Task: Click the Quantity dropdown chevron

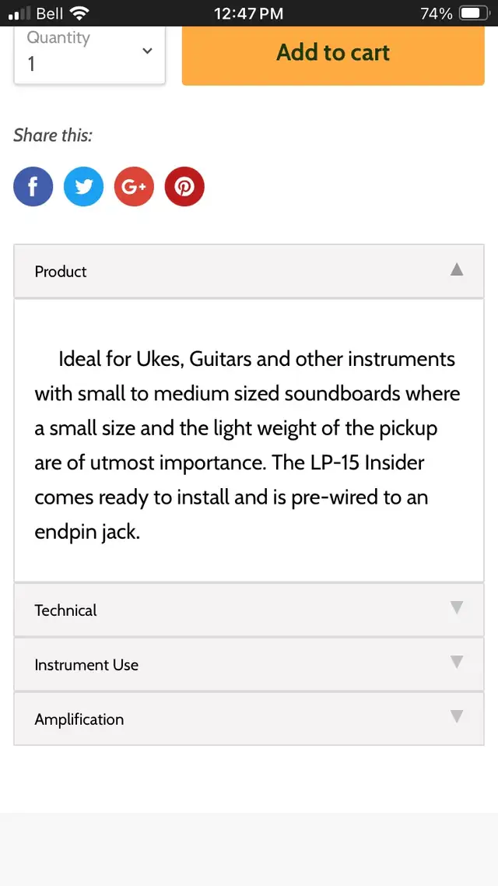Action: (147, 51)
